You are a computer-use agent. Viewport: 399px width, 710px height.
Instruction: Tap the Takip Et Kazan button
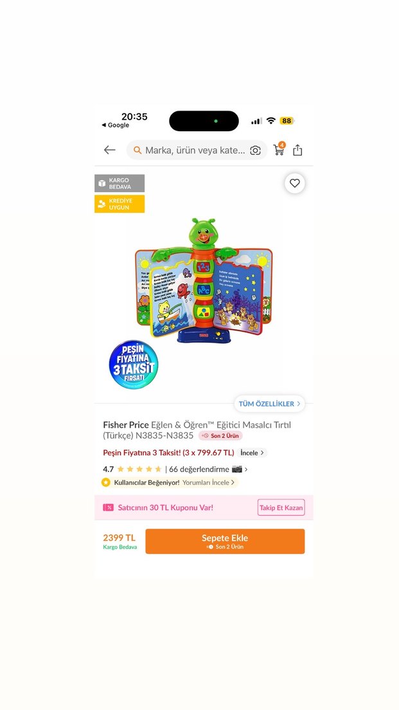[281, 507]
